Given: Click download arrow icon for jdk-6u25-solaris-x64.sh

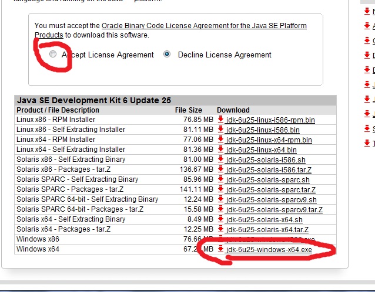Looking at the screenshot, I should coord(221,219).
